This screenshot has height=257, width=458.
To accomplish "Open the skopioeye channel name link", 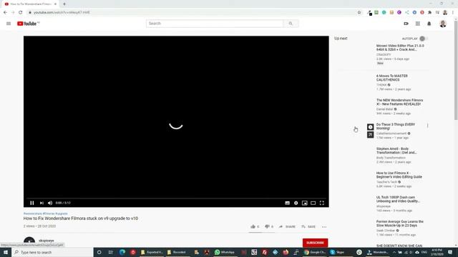I will point(47,241).
